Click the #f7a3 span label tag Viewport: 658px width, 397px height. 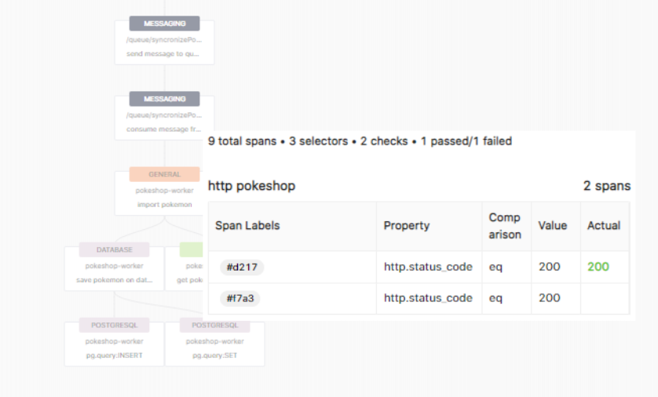240,298
